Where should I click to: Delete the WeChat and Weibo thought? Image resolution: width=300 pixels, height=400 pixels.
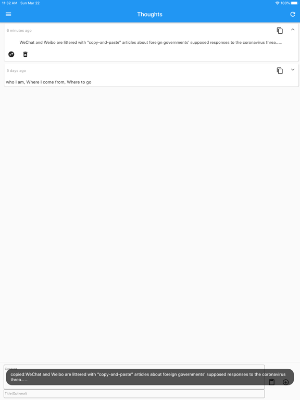25,54
